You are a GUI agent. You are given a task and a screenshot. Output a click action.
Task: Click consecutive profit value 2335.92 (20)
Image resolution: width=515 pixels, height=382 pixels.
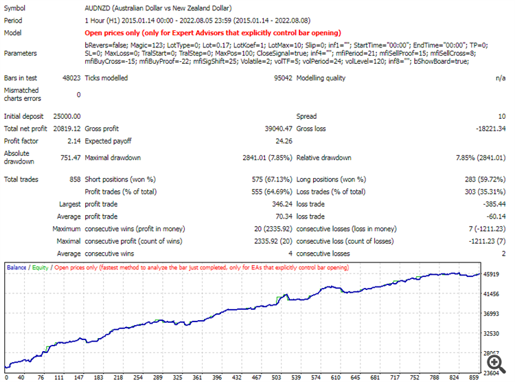pos(273,242)
